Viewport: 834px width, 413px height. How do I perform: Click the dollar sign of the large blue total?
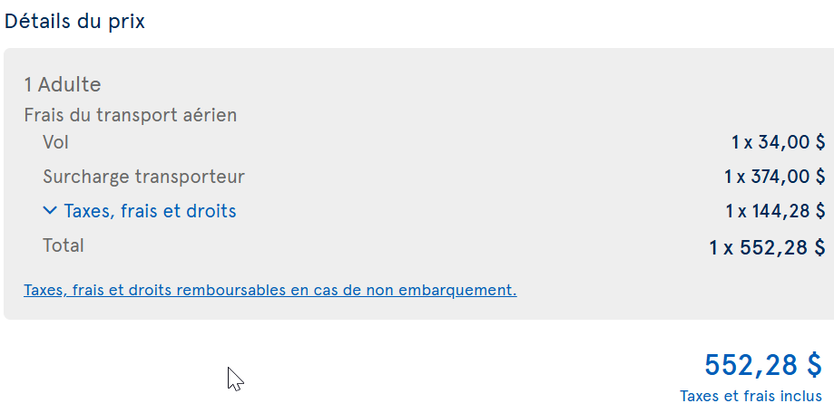click(814, 365)
